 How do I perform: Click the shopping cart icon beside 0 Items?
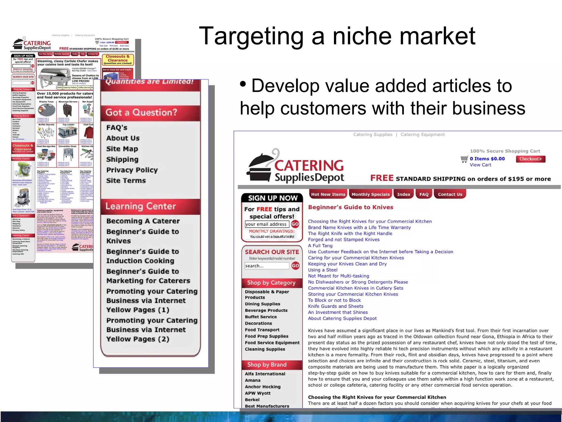point(464,159)
